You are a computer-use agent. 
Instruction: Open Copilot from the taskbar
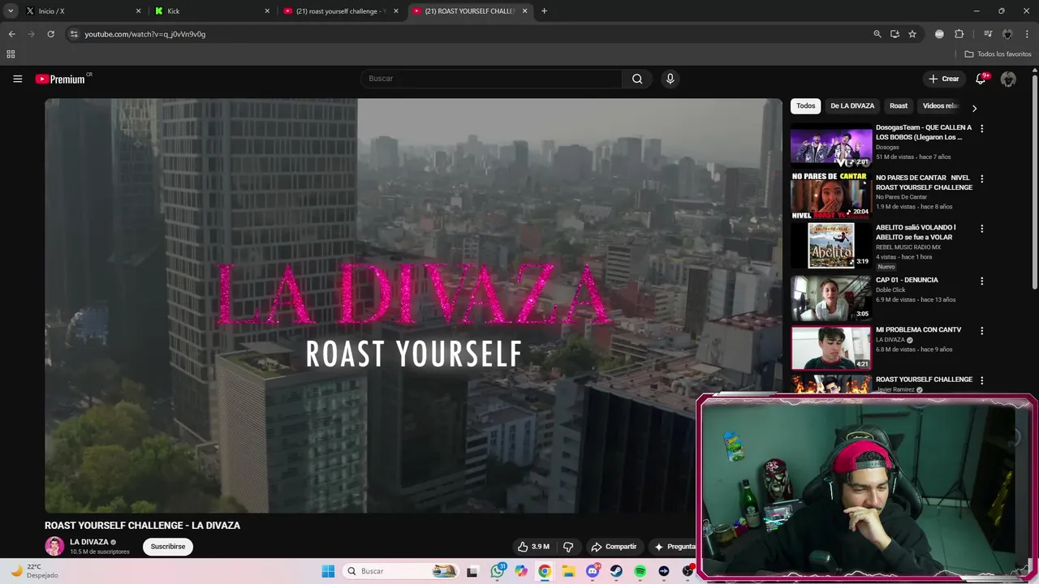click(521, 571)
